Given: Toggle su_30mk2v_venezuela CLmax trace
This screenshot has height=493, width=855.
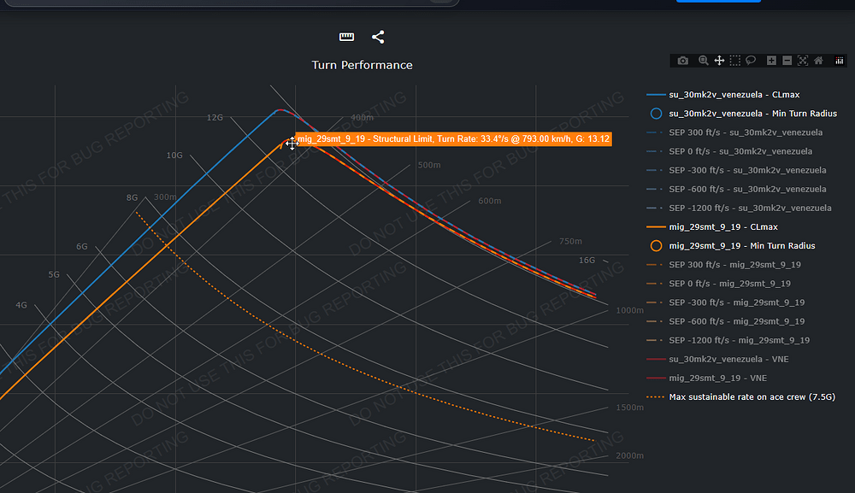Looking at the screenshot, I should pyautogui.click(x=734, y=95).
